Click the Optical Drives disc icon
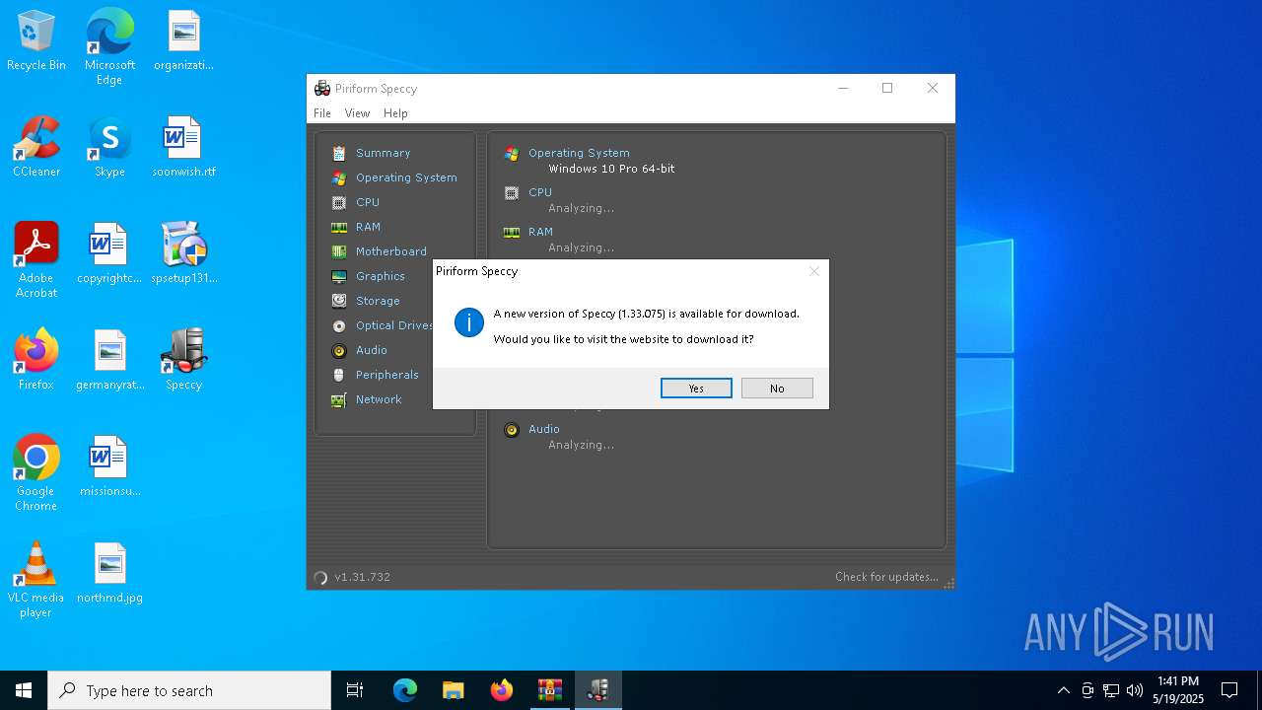This screenshot has height=710, width=1262. (x=339, y=325)
